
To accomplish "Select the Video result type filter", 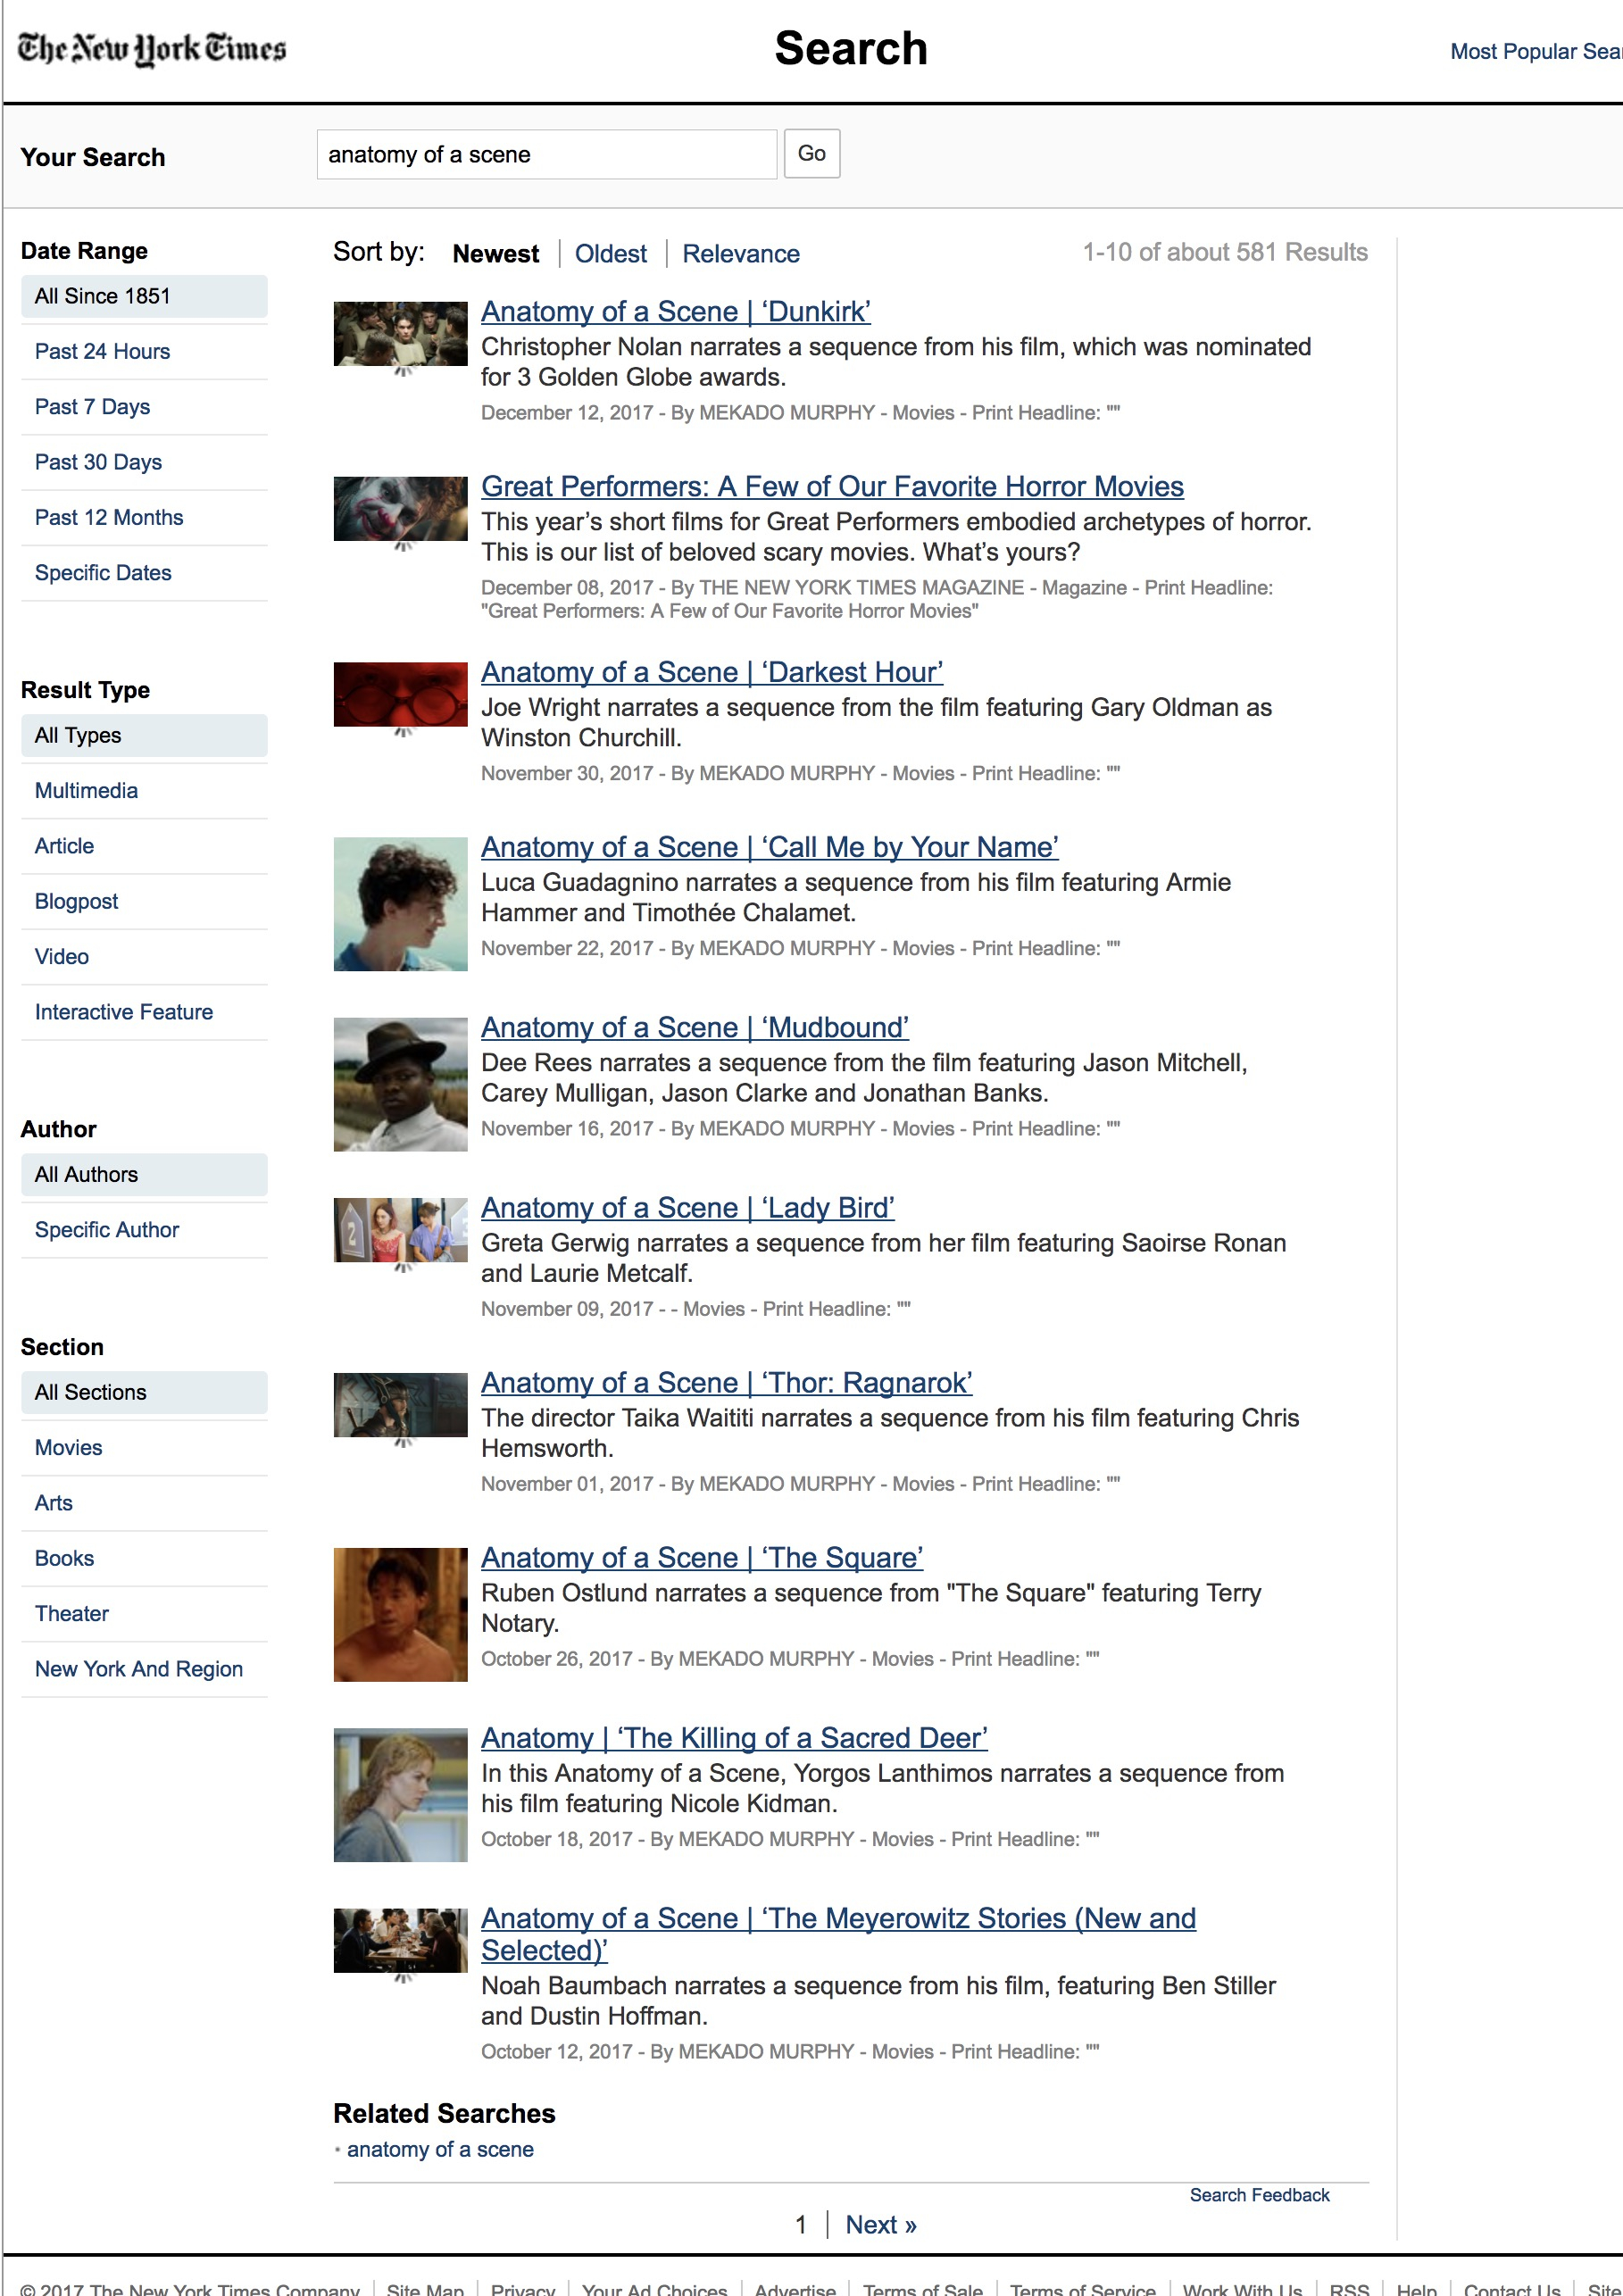I will point(62,957).
